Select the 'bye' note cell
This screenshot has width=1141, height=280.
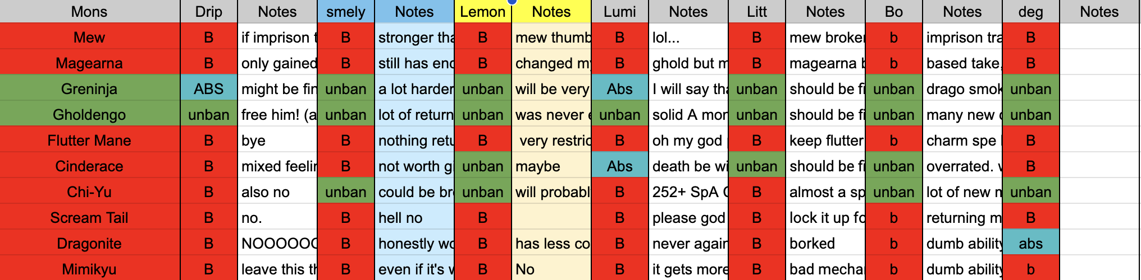click(277, 140)
